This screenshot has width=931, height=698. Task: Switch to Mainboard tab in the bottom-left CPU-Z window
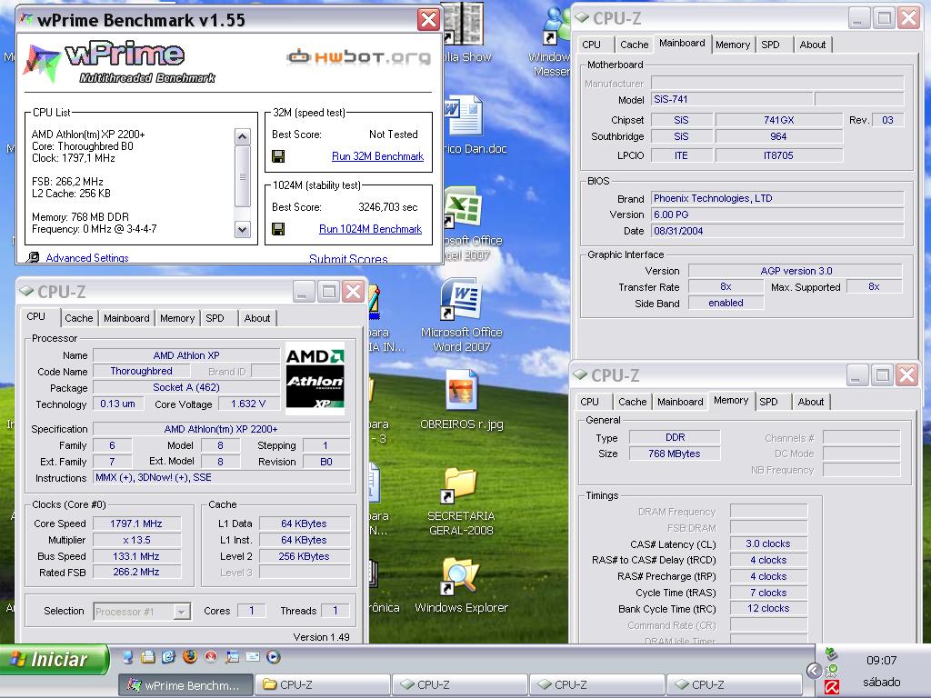click(126, 318)
